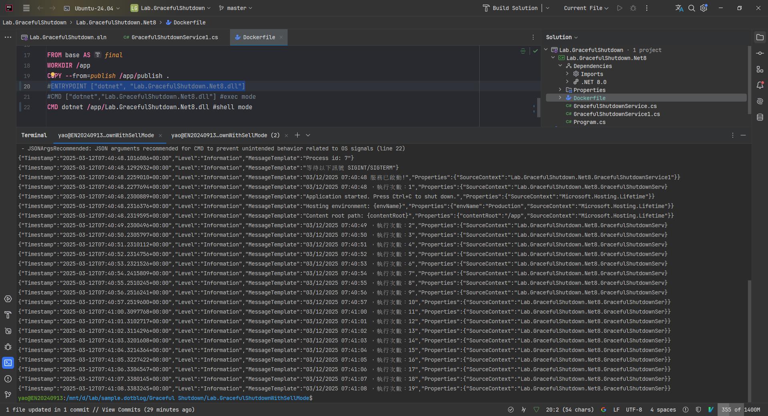Open IDE settings gear
The image size is (768, 416).
point(704,8)
